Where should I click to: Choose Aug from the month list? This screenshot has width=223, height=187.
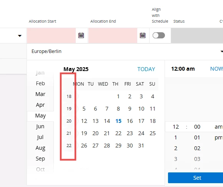click(40, 148)
